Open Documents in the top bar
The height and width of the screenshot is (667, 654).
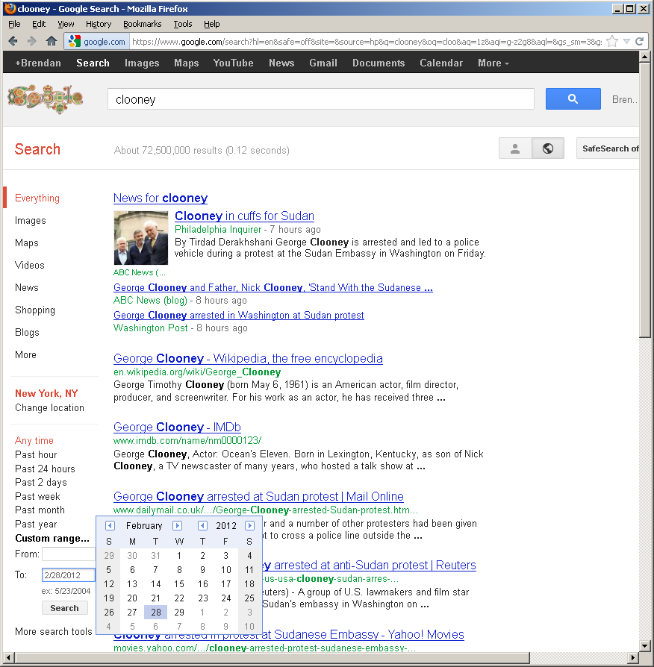point(379,63)
